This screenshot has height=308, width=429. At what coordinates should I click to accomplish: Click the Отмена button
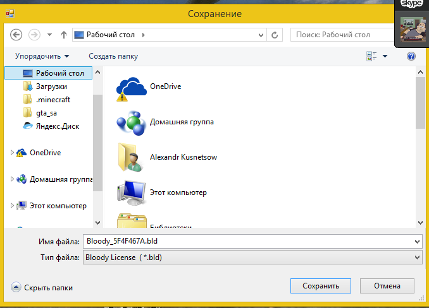(387, 286)
